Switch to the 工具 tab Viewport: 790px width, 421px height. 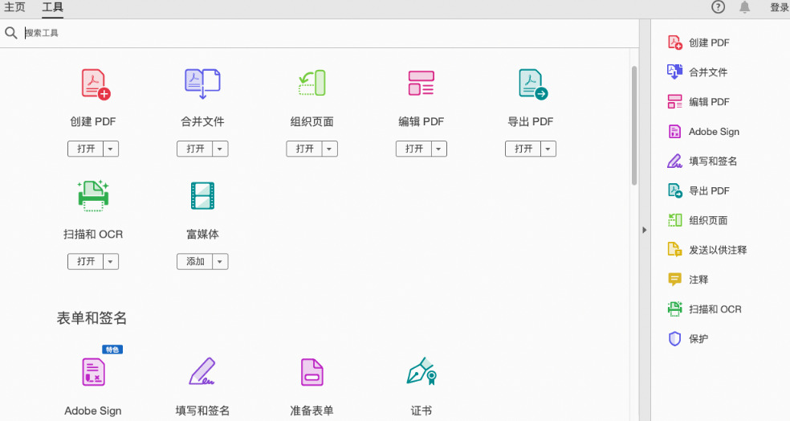52,7
